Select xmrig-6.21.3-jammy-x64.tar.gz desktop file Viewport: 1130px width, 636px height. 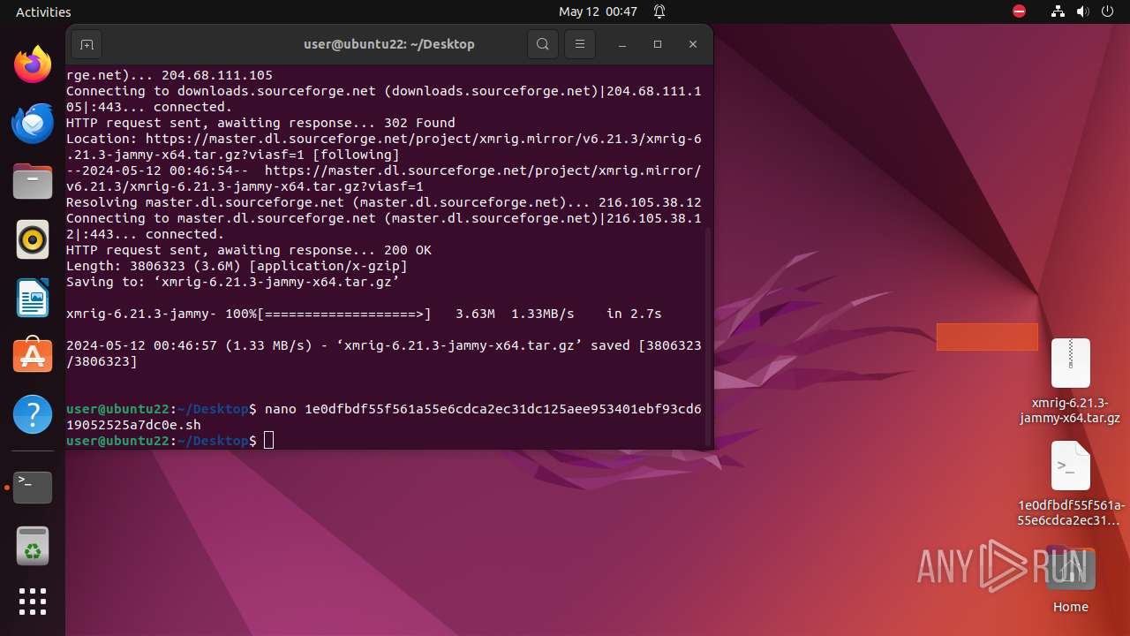click(x=1070, y=381)
